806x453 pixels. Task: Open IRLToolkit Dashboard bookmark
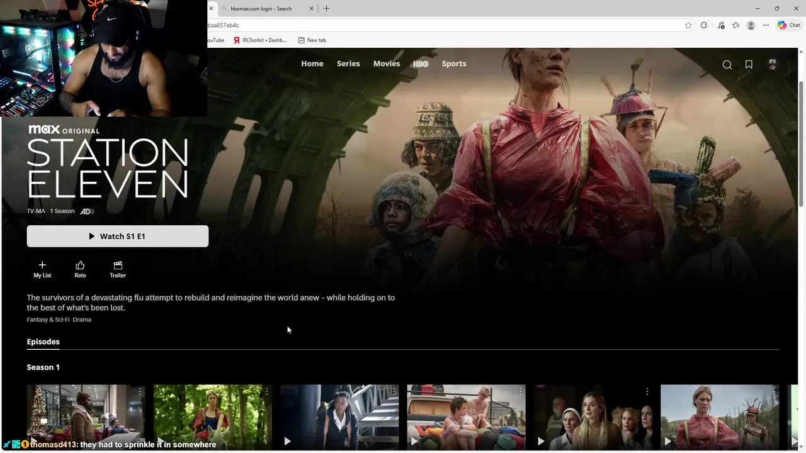(x=259, y=40)
